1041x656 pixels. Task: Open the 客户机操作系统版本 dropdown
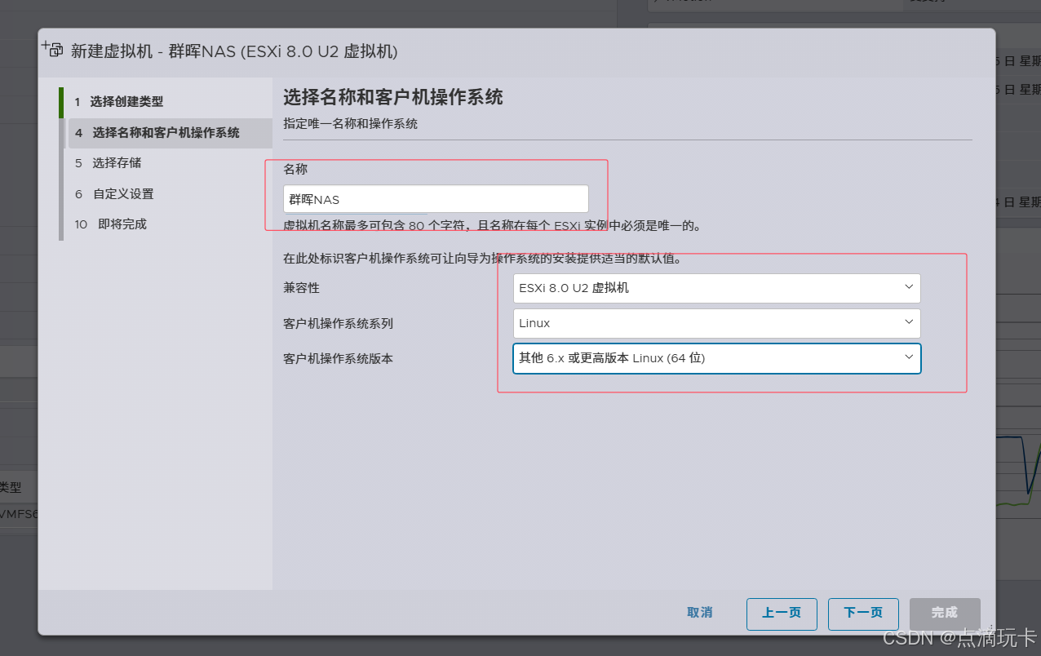coord(716,358)
